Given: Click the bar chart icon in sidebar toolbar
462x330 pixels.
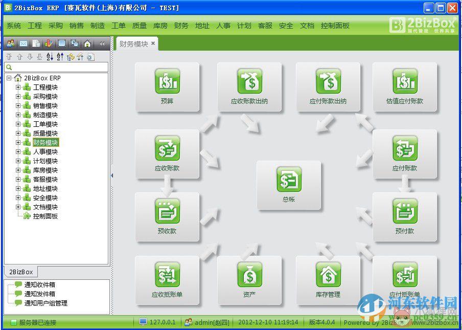Looking at the screenshot, I should (x=49, y=43).
